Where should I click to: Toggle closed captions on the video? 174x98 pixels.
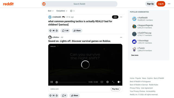tap(102, 82)
